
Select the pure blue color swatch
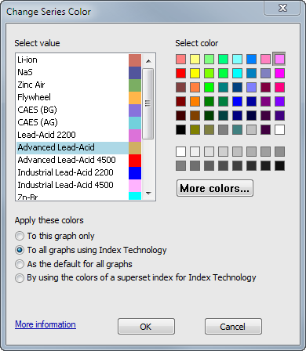(237, 102)
